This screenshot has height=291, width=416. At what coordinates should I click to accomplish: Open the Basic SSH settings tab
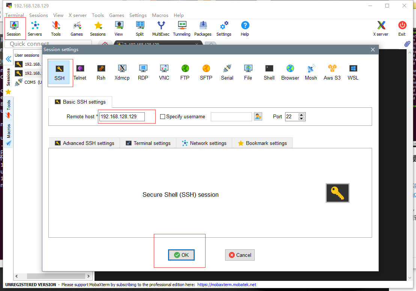[80, 102]
